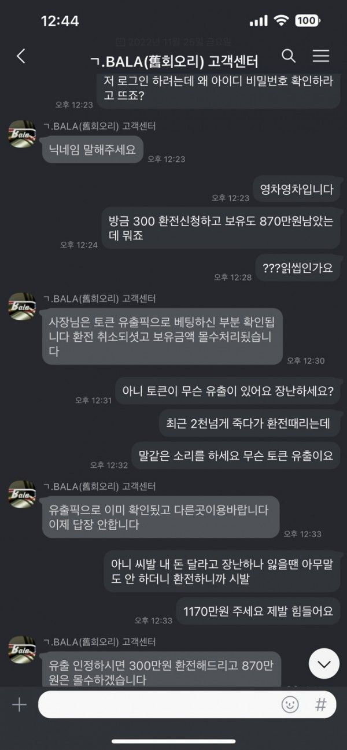Tap the back arrow in the chat header

(21, 56)
